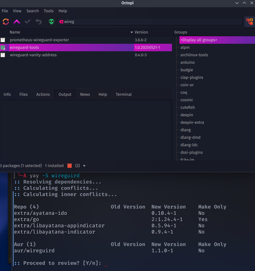Click aur/wireguird line in terminal window

pos(34,250)
